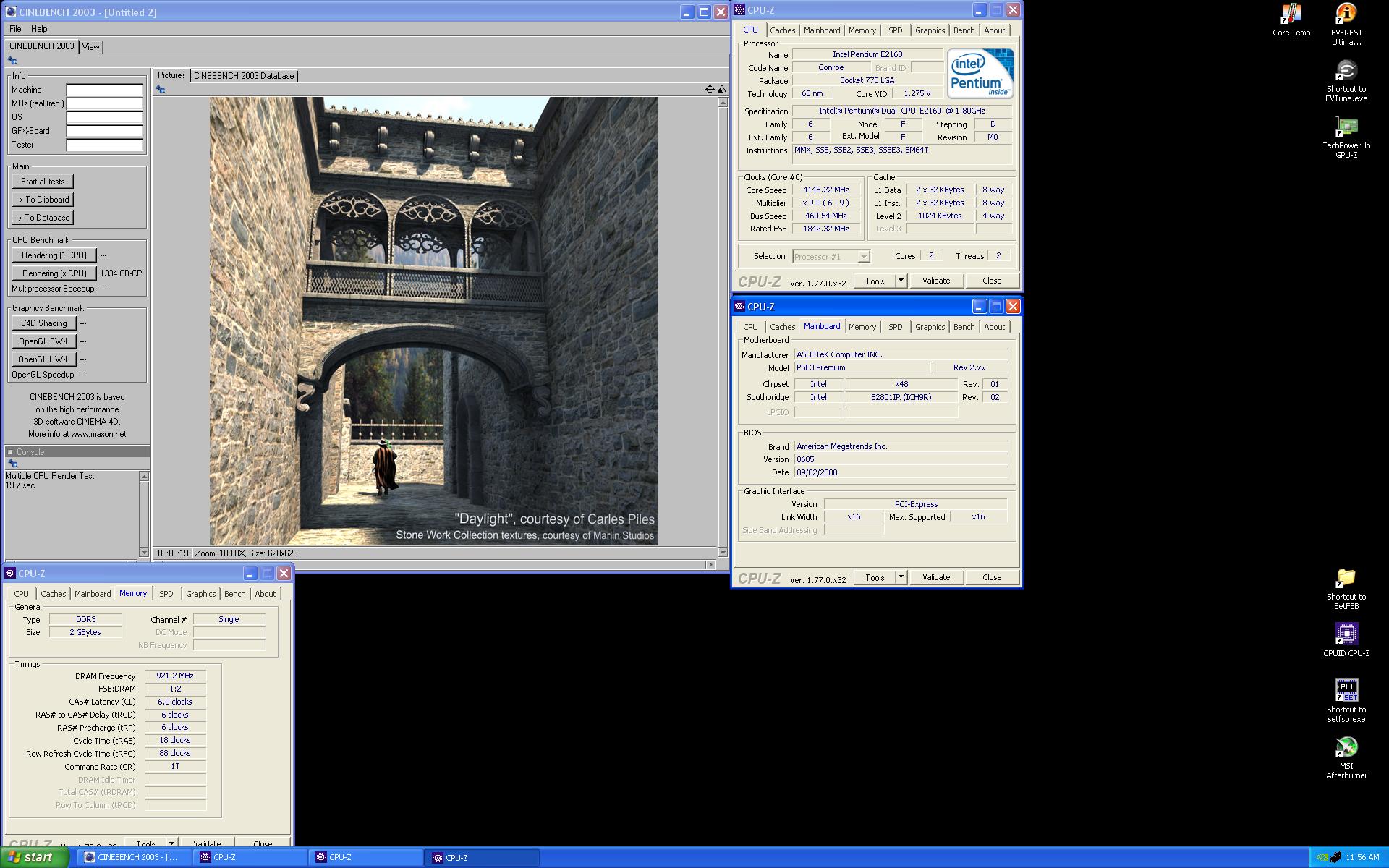Image resolution: width=1389 pixels, height=868 pixels.
Task: Click the OS input field
Action: 105,117
